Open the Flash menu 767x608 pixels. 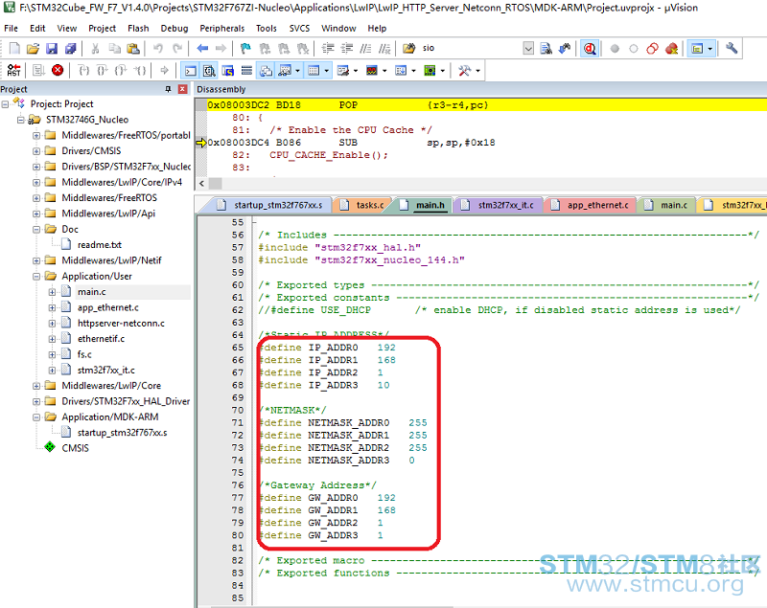[138, 29]
